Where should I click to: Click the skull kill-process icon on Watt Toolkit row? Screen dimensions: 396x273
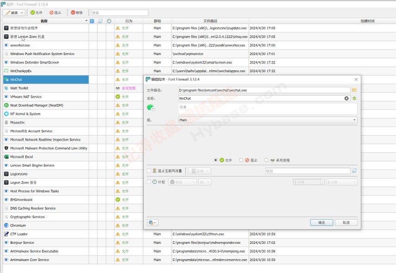tap(118, 88)
